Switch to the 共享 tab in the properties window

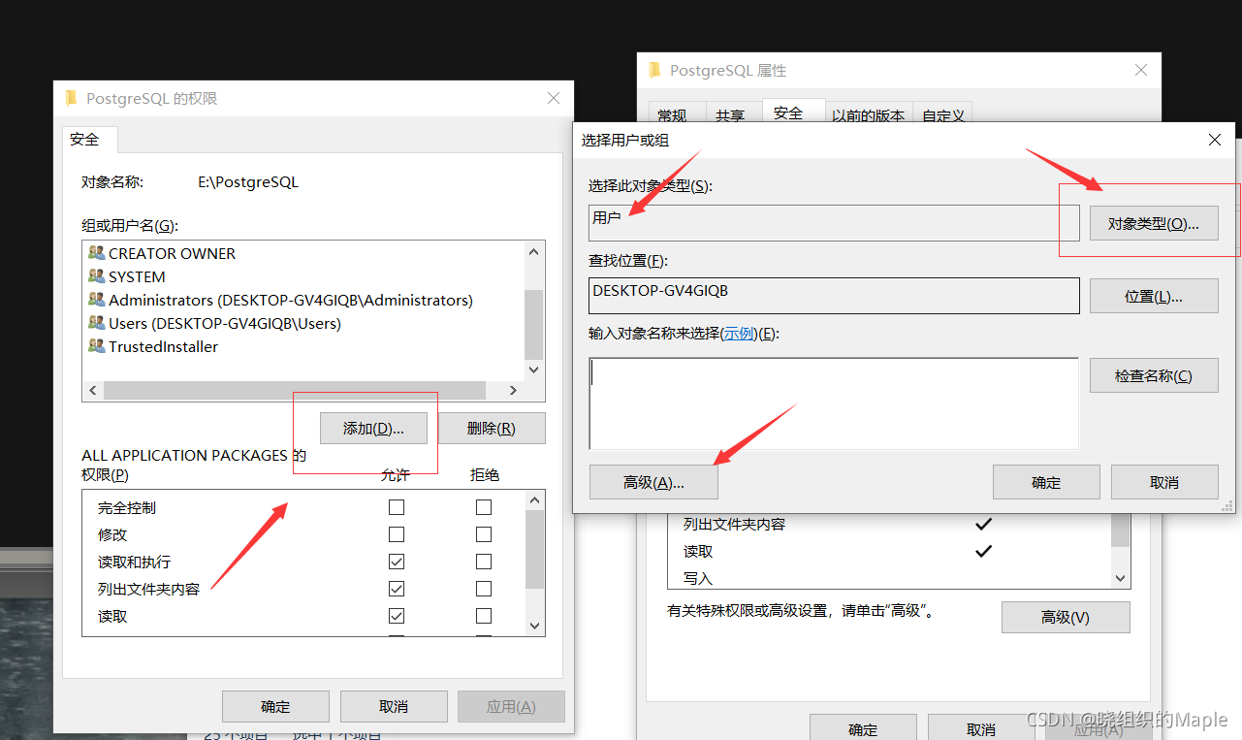pos(730,115)
